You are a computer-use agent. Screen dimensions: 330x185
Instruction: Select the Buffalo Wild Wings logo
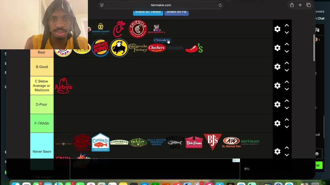click(119, 48)
